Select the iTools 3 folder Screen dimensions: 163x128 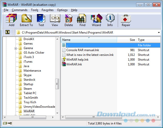[x=29, y=57]
